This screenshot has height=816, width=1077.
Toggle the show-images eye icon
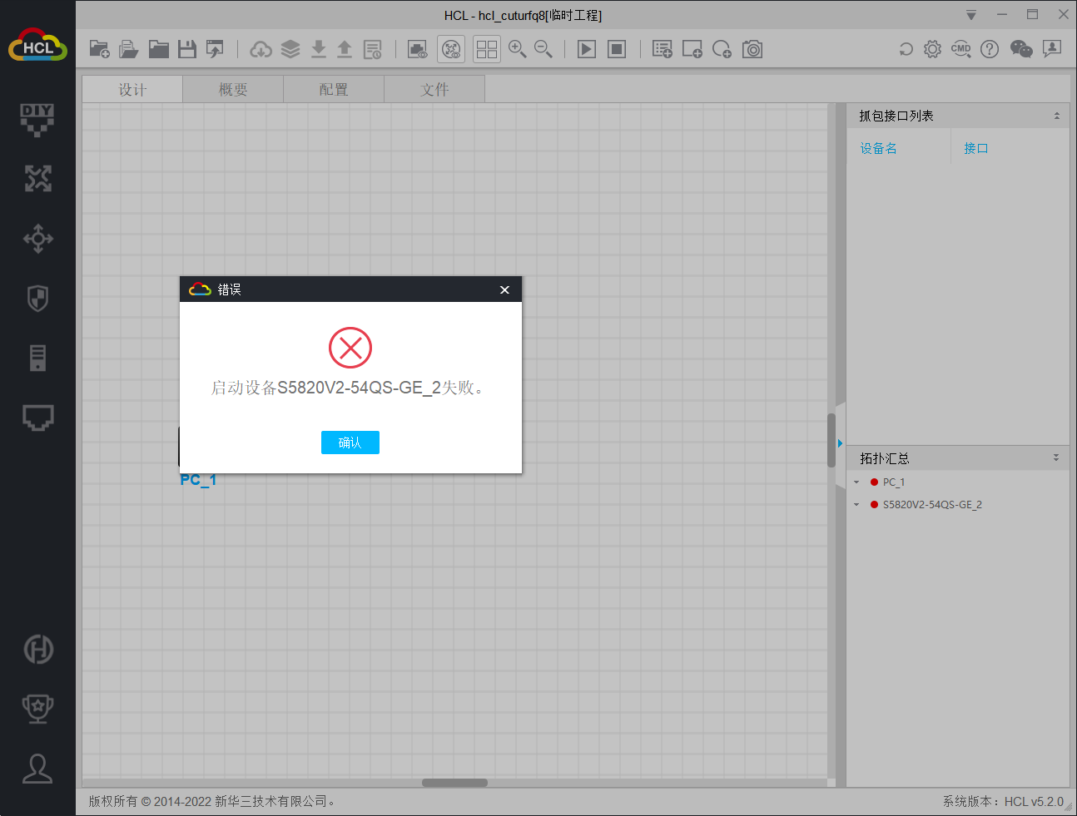point(418,50)
